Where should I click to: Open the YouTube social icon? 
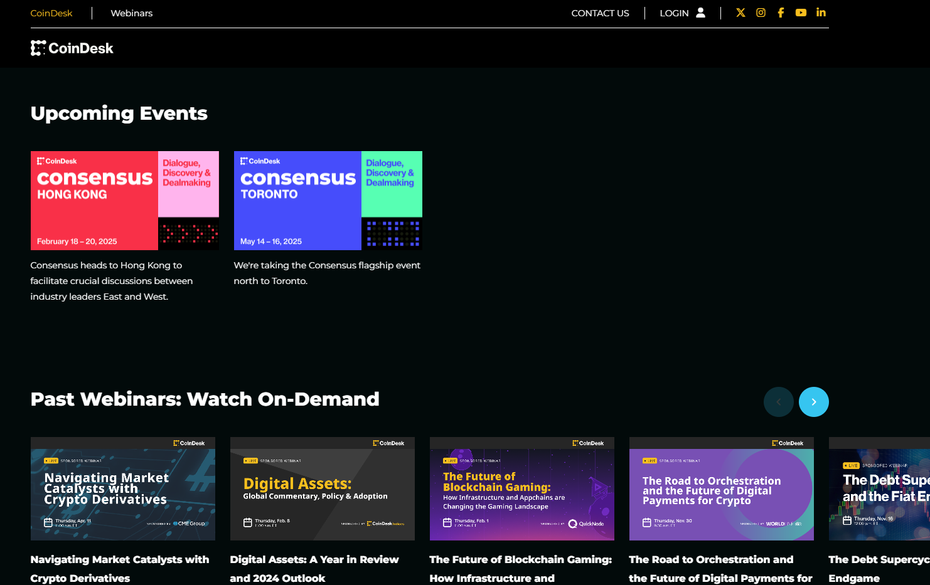[x=801, y=13]
